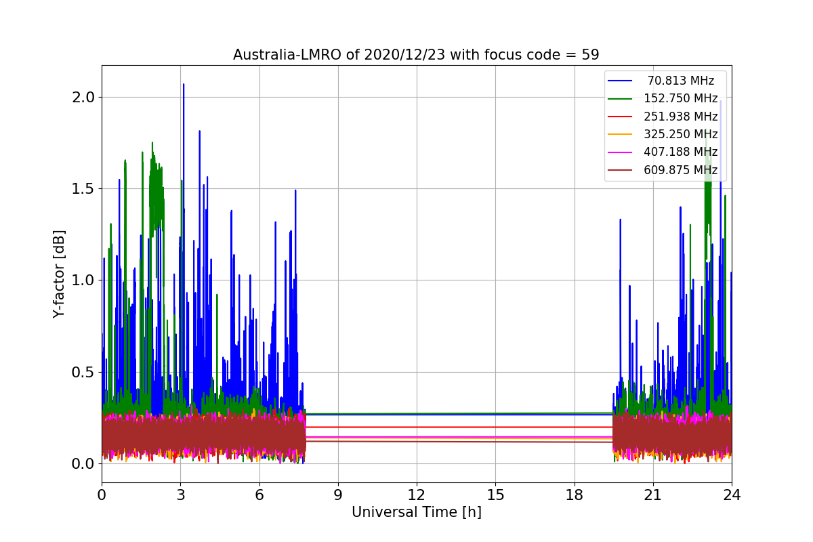
Task: Click the y-axis tick label 1.5
Action: tap(84, 188)
